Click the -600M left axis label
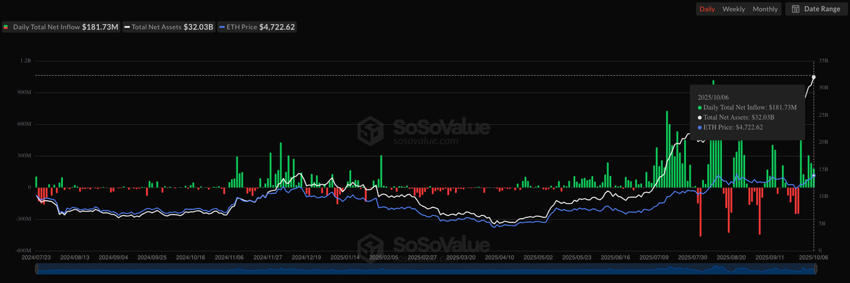 (x=23, y=251)
